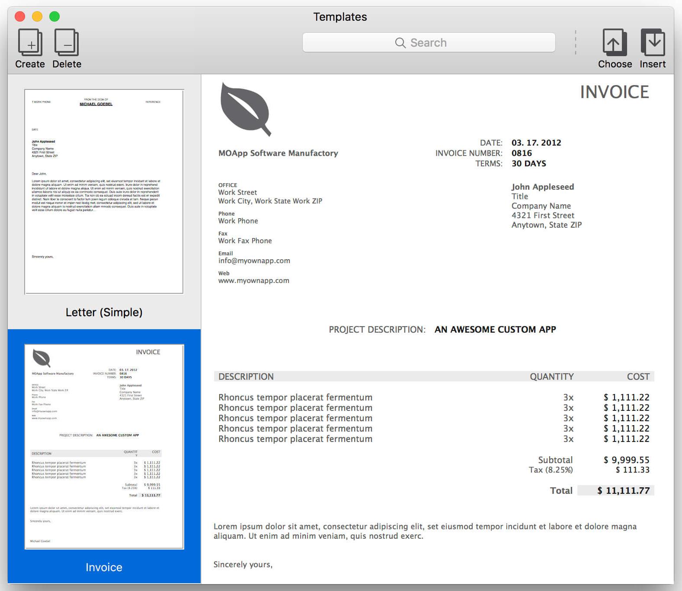Click inside the Search field
The image size is (682, 591).
[429, 42]
